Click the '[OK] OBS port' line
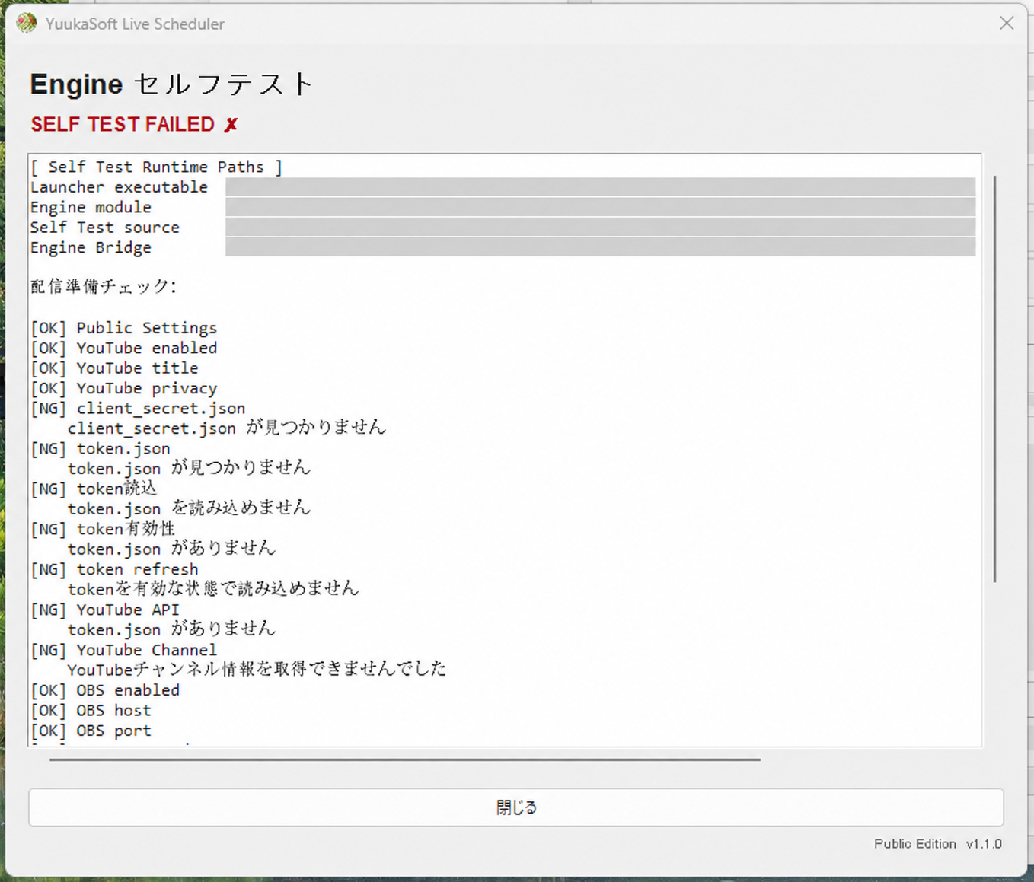 [x=91, y=731]
